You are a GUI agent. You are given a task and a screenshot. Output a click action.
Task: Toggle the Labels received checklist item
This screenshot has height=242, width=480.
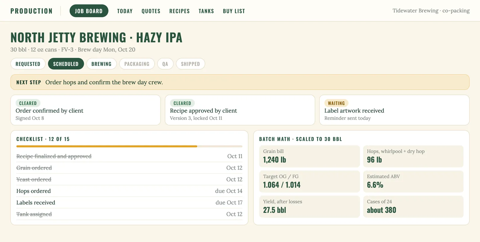pos(129,202)
